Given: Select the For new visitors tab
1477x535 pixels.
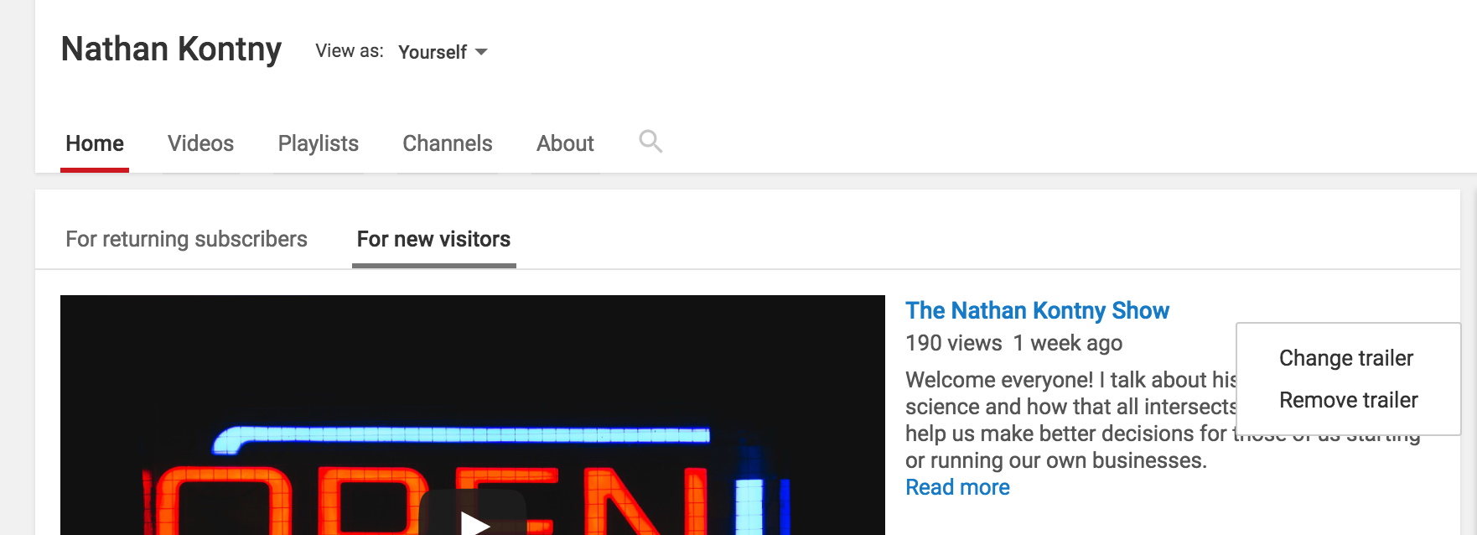Looking at the screenshot, I should click(x=433, y=239).
